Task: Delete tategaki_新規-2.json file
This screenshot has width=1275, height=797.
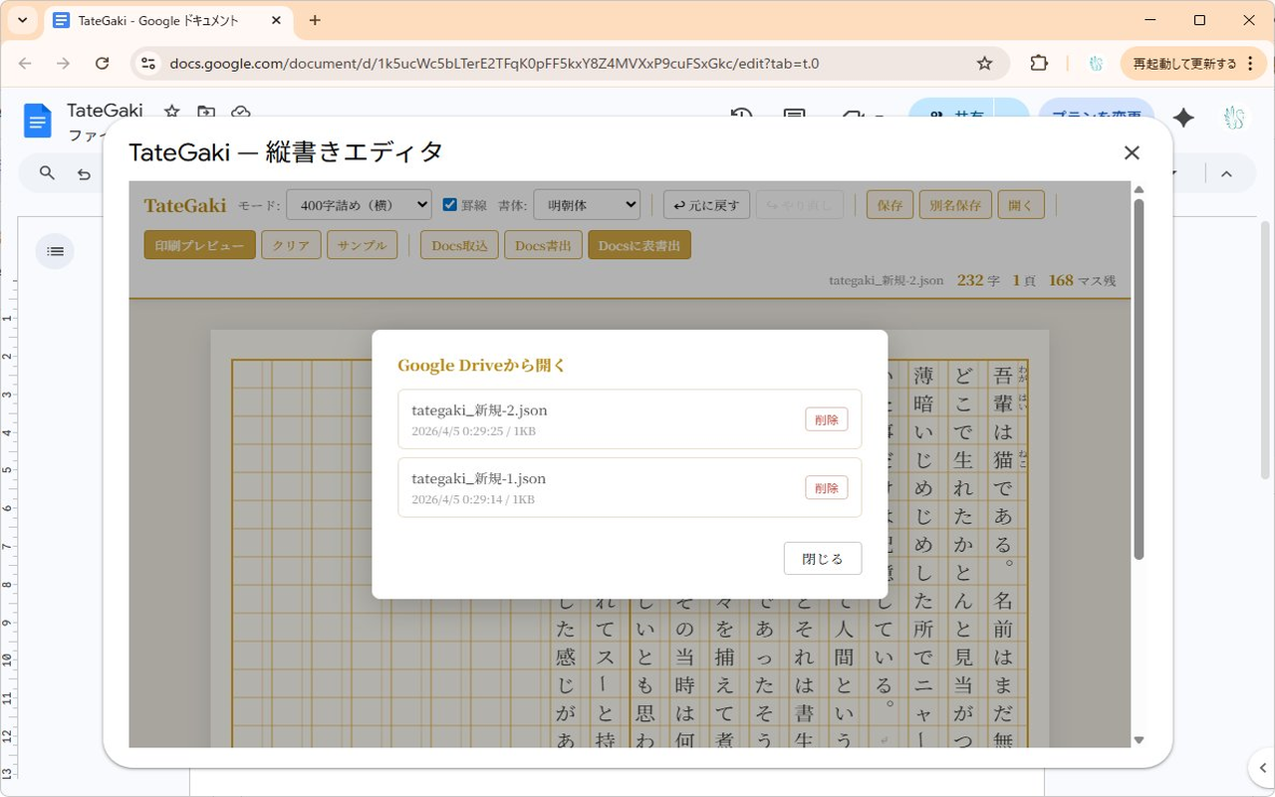Action: point(827,419)
